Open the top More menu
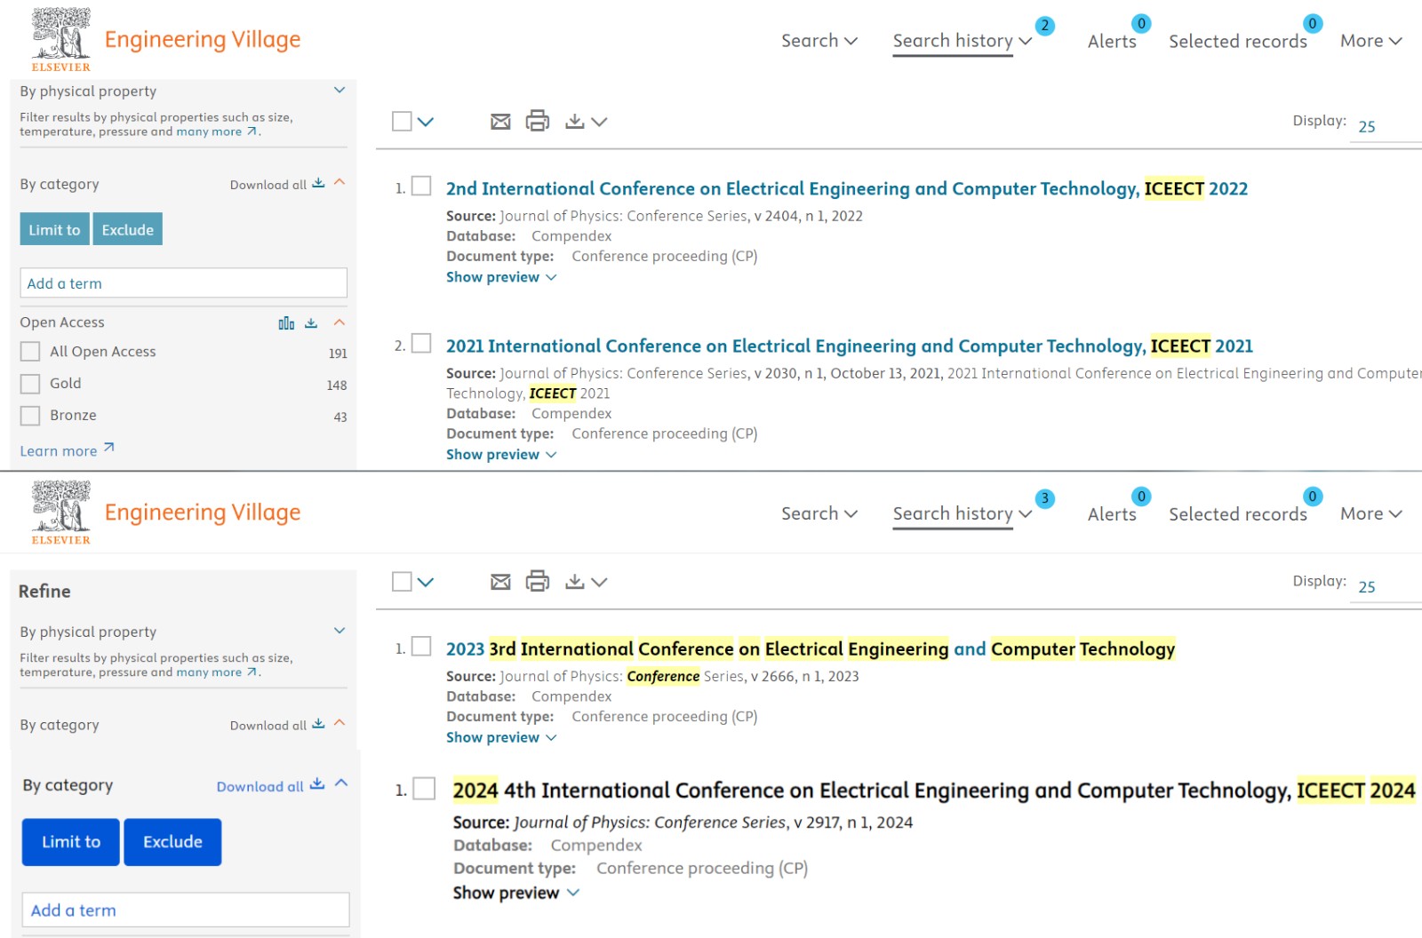 pyautogui.click(x=1371, y=41)
